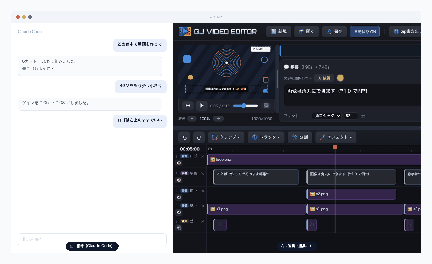Click the preview panel vertical scrollbar
The width and height of the screenshot is (432, 264).
tap(277, 79)
